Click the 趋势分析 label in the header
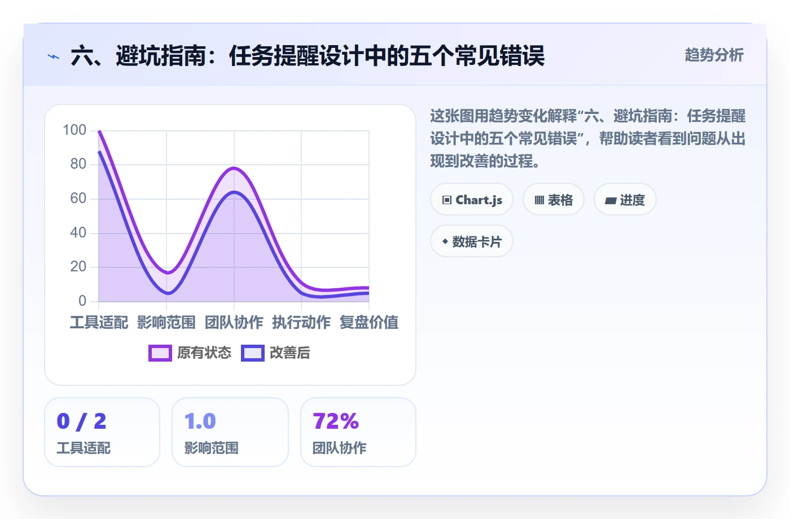 pos(714,55)
